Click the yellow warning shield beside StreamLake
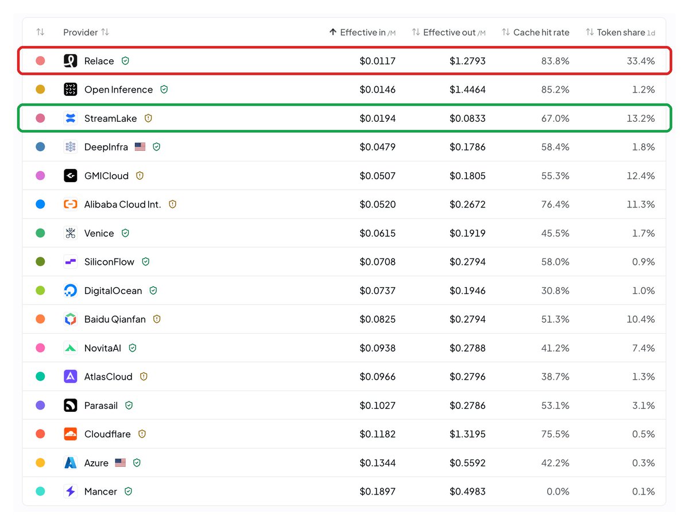 click(148, 118)
